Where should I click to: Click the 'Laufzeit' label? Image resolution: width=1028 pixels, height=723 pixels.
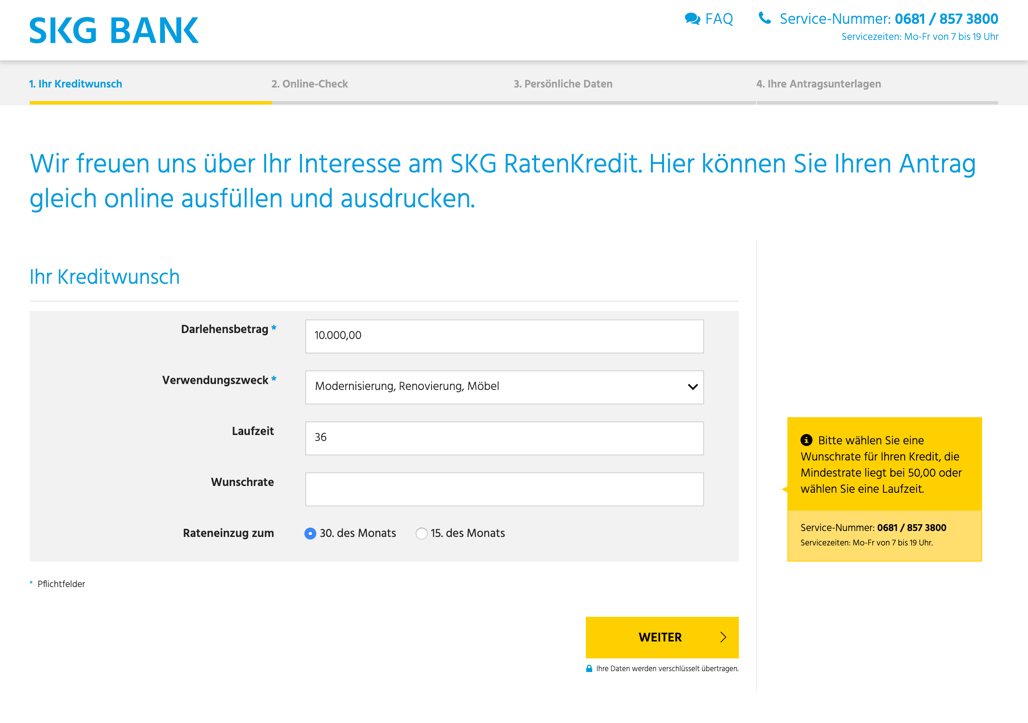coord(253,431)
